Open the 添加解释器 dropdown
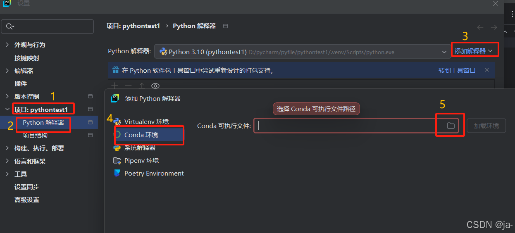This screenshot has width=515, height=233. [474, 51]
